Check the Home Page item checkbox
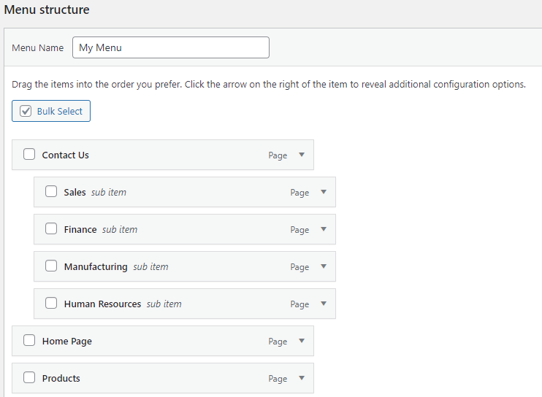542x397 pixels. click(29, 341)
